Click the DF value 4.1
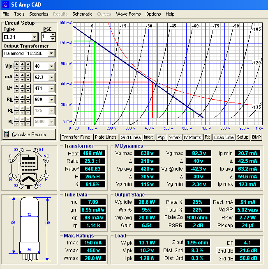This screenshot has height=269, width=268. pos(247,243)
